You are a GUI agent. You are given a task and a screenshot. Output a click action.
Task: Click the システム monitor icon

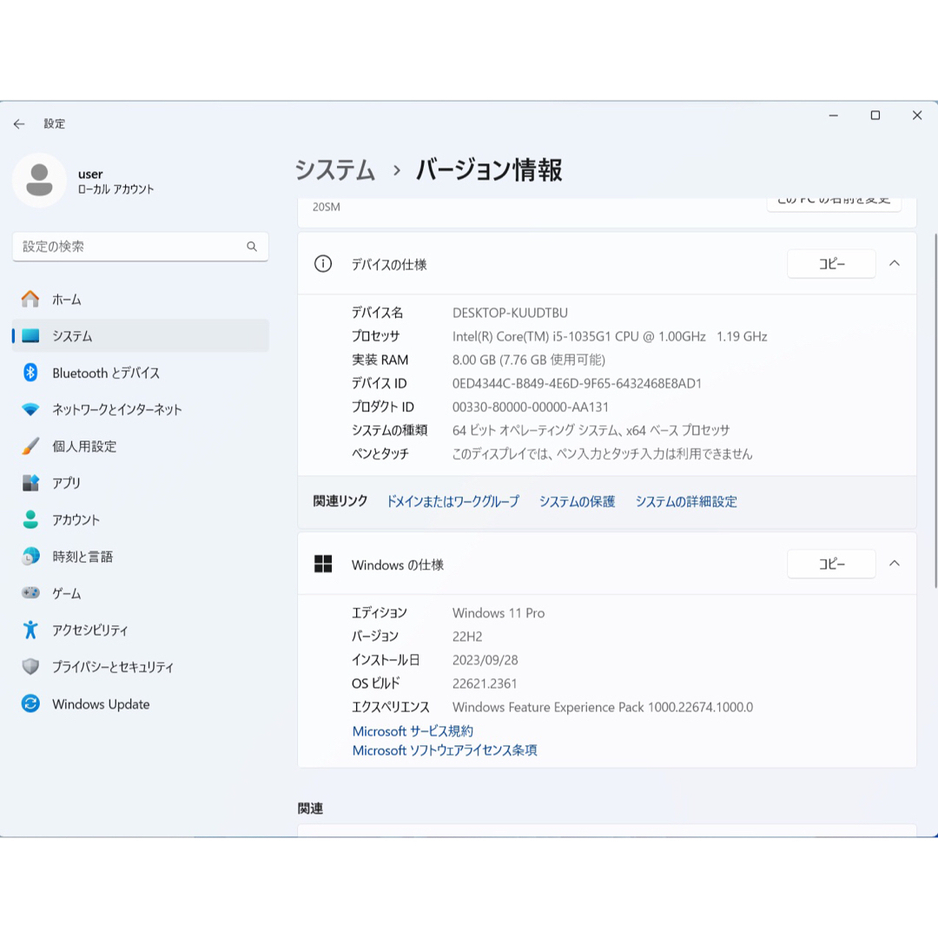[x=30, y=335]
